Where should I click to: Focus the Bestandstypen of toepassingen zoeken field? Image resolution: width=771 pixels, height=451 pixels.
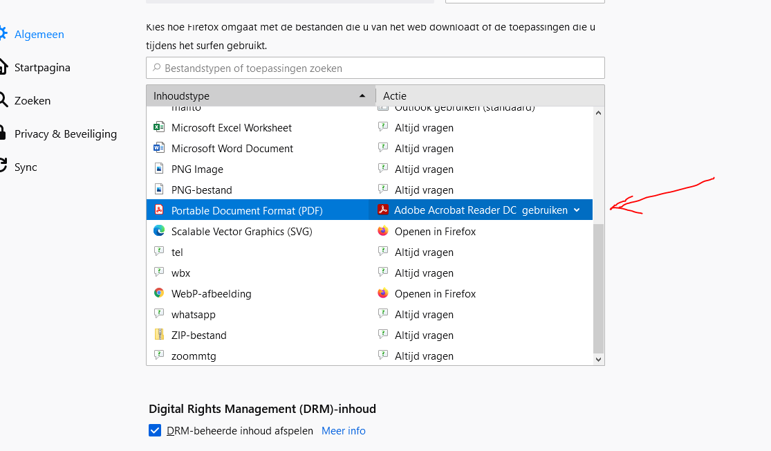pyautogui.click(x=375, y=68)
